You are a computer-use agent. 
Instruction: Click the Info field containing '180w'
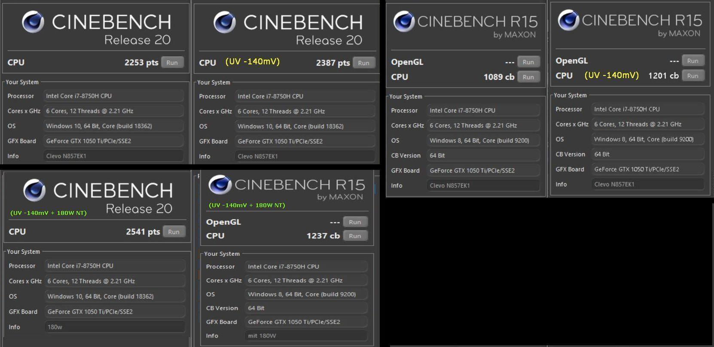coord(114,327)
